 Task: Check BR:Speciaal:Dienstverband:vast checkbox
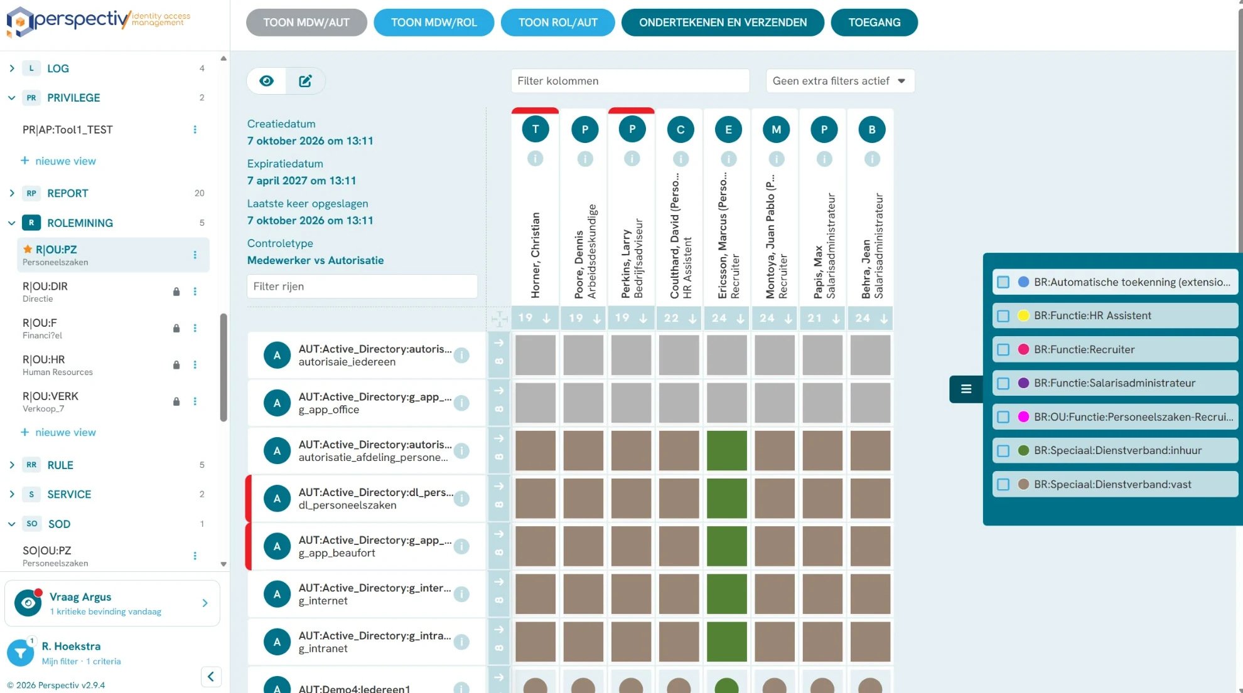click(x=1003, y=484)
